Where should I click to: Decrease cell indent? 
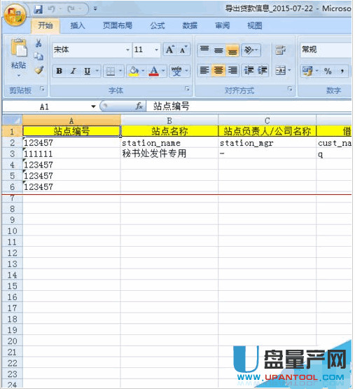click(249, 71)
